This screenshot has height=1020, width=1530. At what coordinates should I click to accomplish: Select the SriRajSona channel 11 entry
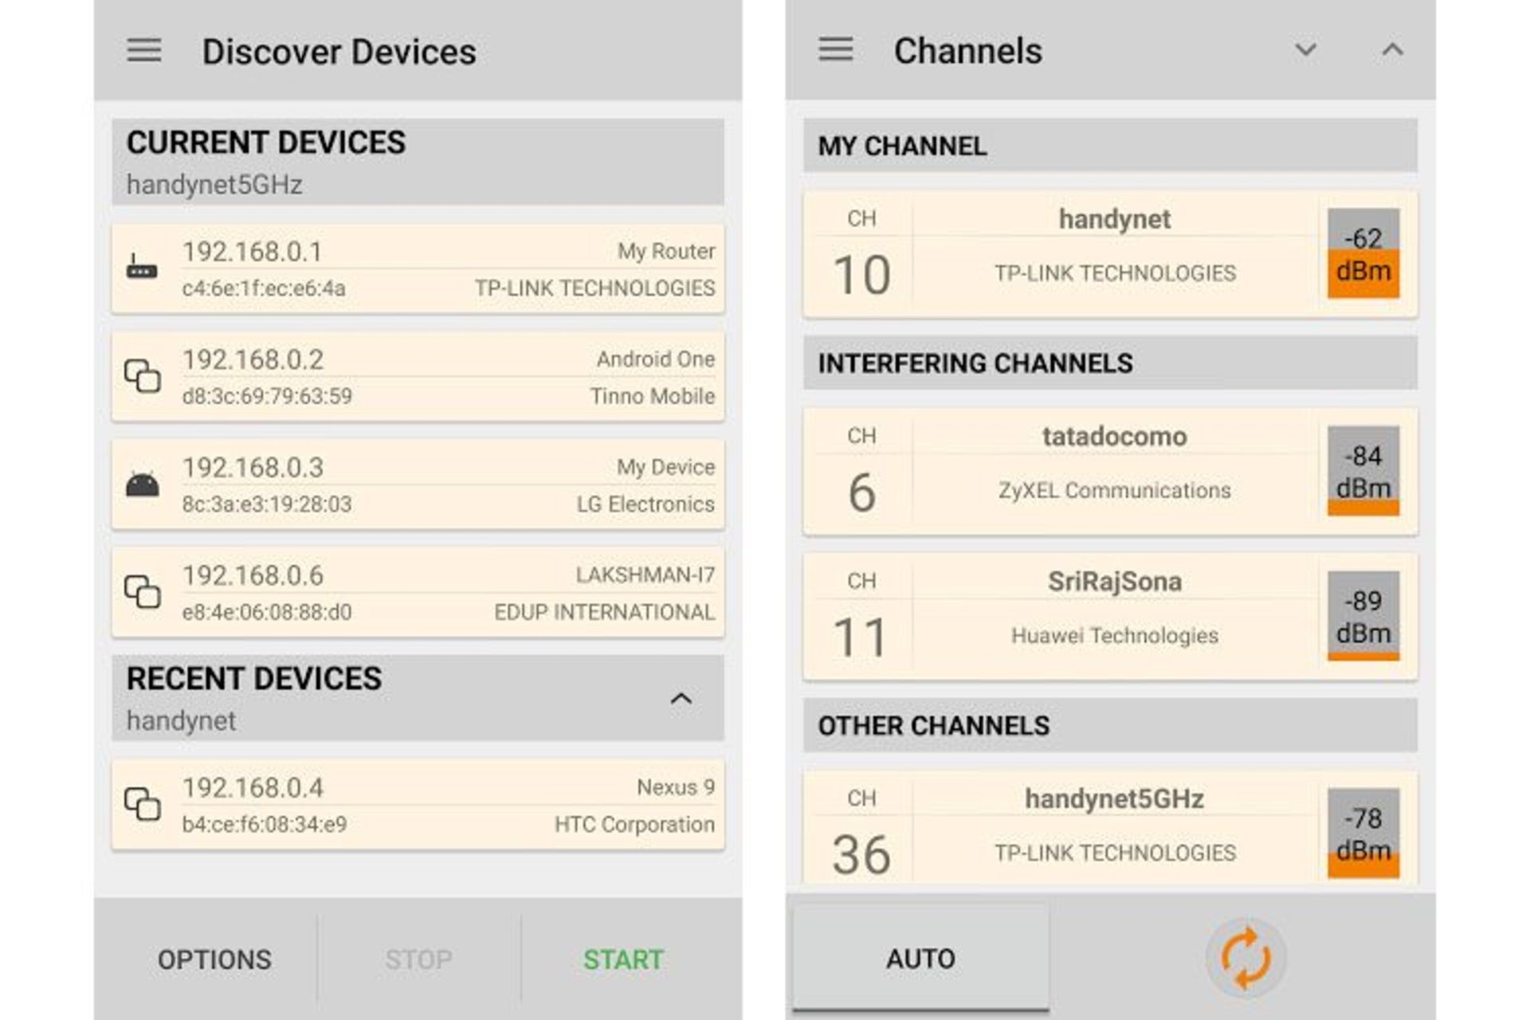point(1113,616)
